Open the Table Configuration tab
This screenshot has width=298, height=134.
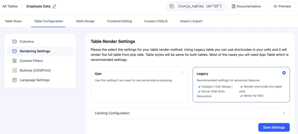49,21
